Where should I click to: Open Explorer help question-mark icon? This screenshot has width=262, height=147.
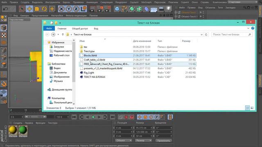(253, 28)
